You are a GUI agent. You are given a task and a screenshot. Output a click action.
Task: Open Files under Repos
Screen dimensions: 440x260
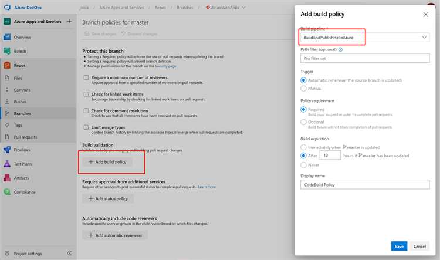click(x=18, y=78)
